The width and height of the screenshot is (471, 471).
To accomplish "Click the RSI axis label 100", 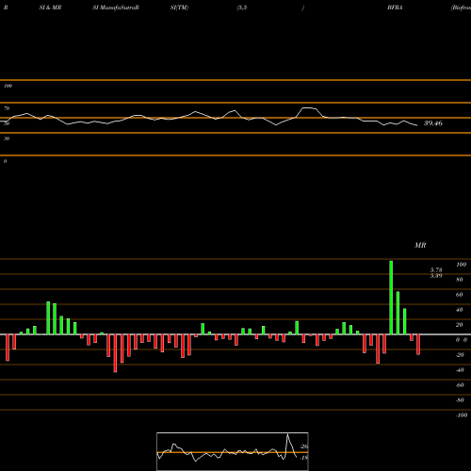I will click(x=8, y=86).
